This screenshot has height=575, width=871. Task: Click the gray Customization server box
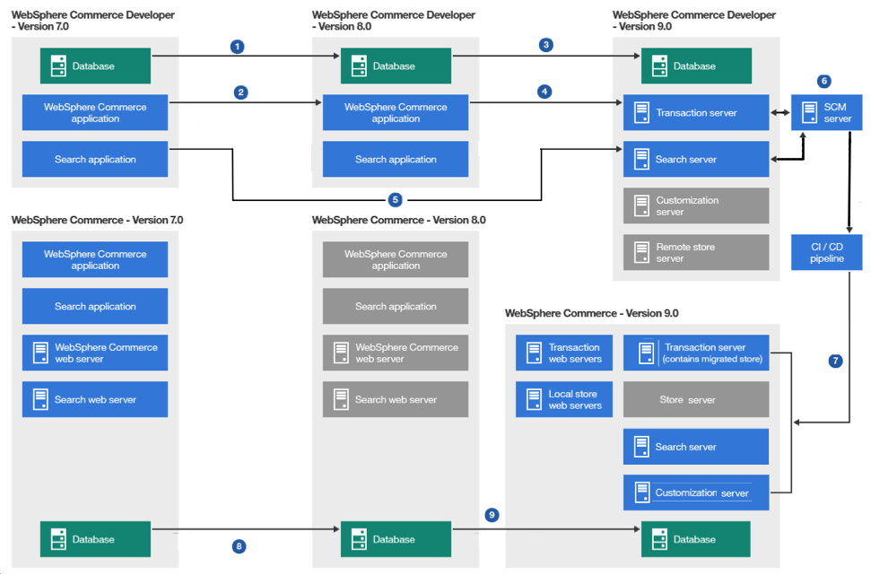pyautogui.click(x=695, y=205)
